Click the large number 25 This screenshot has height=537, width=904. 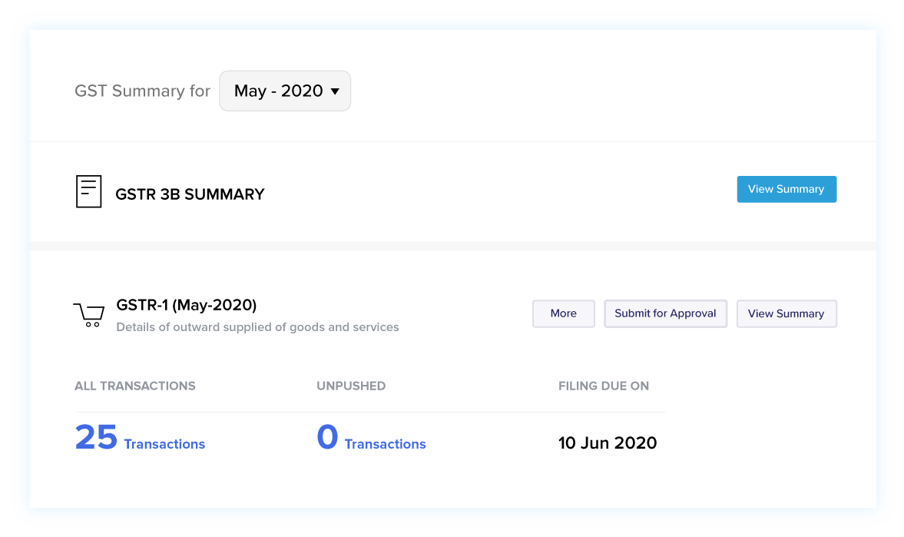click(x=96, y=437)
